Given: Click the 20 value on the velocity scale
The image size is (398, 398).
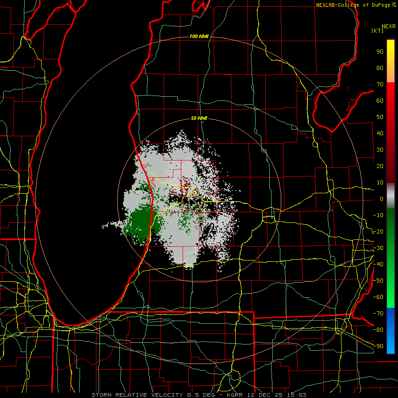Looking at the screenshot, I should coord(380,166).
